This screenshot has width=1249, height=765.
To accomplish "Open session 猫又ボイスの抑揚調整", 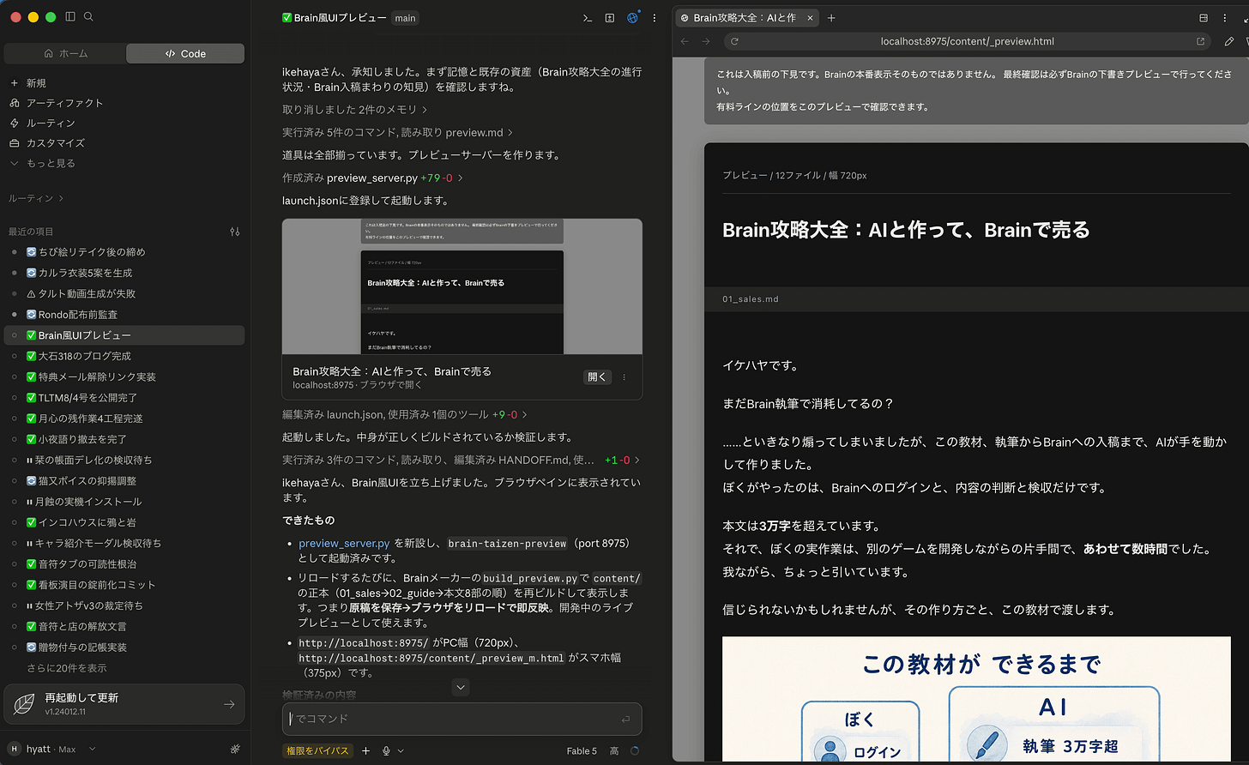I will click(125, 481).
